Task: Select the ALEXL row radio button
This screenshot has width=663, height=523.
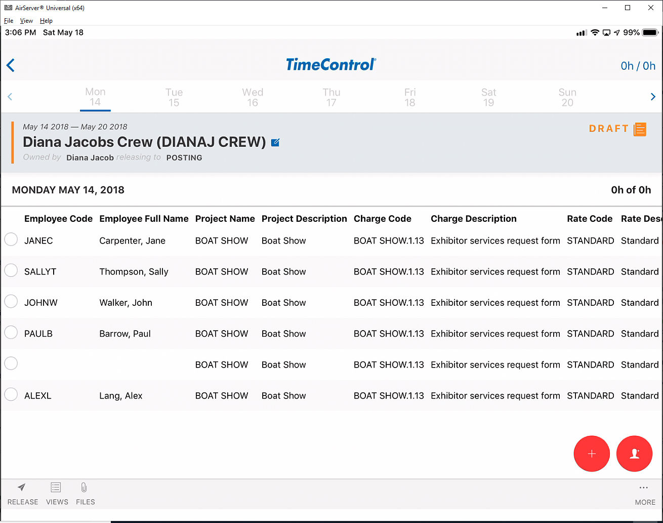Action: (11, 394)
